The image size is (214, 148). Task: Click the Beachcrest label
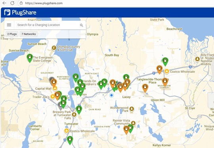pos(174,29)
